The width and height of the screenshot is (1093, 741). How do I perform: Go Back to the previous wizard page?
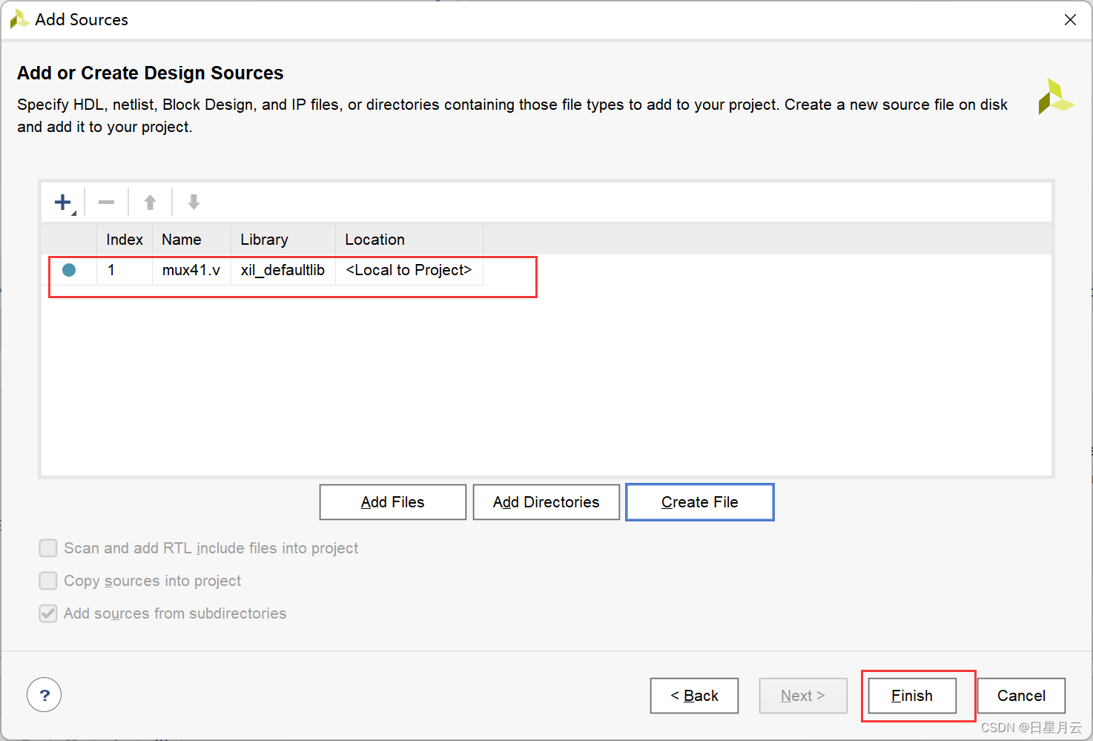coord(694,696)
